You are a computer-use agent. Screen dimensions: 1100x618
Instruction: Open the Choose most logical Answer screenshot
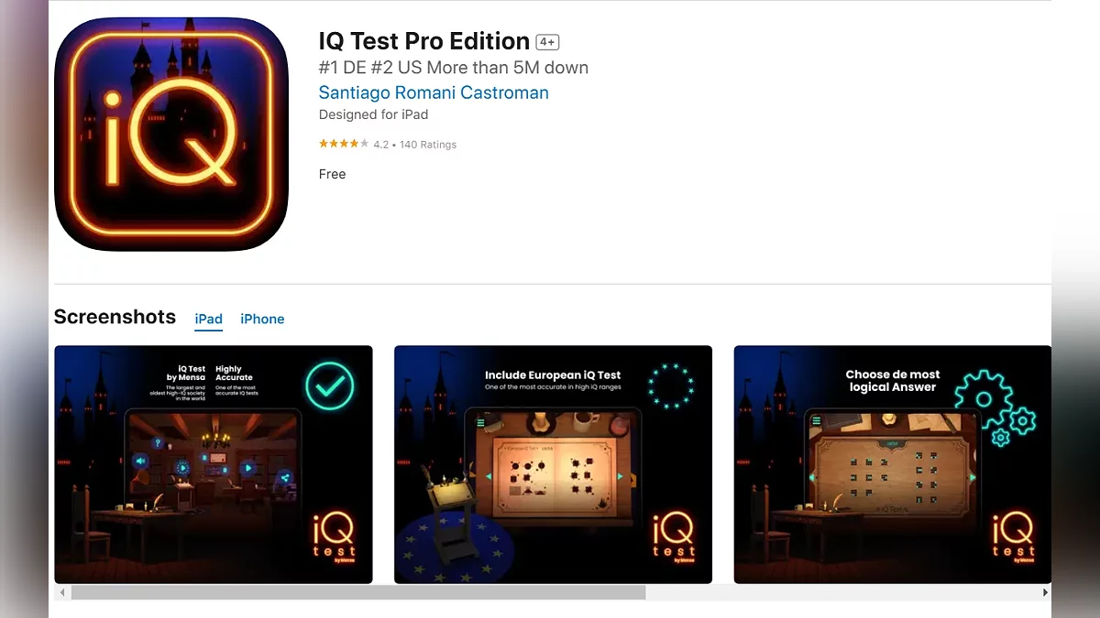point(893,464)
